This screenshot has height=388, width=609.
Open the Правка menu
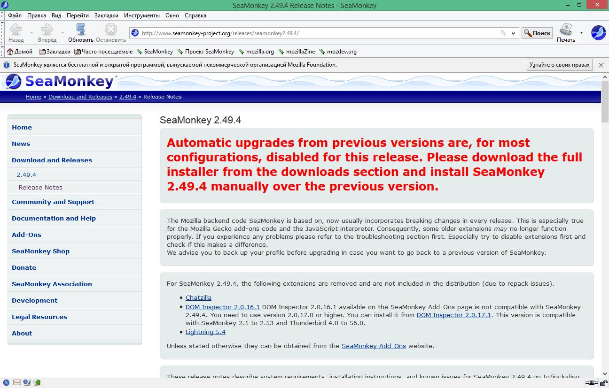pyautogui.click(x=37, y=15)
